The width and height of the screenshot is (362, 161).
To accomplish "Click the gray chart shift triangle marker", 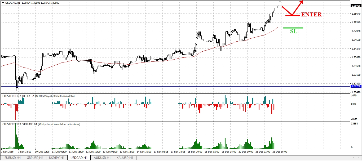I will point(280,2).
